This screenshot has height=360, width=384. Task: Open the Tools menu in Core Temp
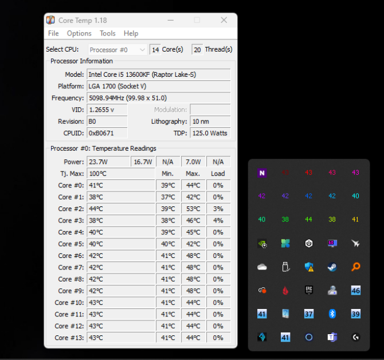108,33
